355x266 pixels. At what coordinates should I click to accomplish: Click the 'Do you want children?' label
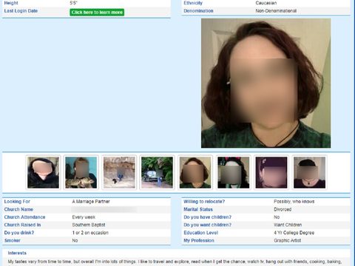click(x=207, y=225)
